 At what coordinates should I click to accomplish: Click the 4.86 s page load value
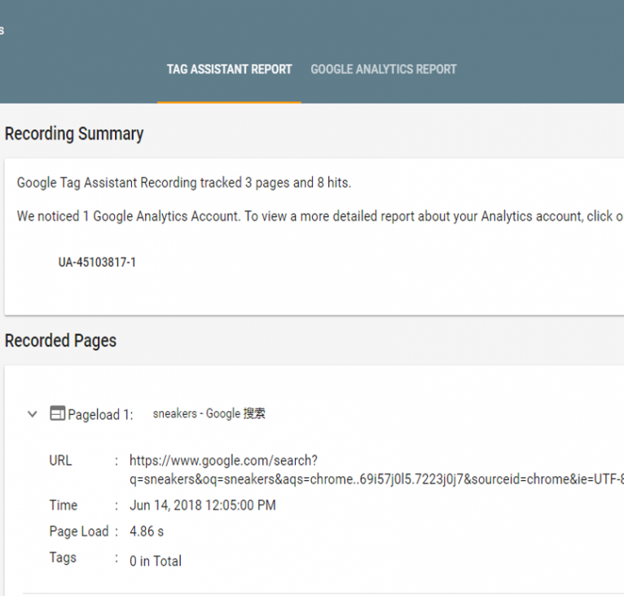click(x=147, y=532)
